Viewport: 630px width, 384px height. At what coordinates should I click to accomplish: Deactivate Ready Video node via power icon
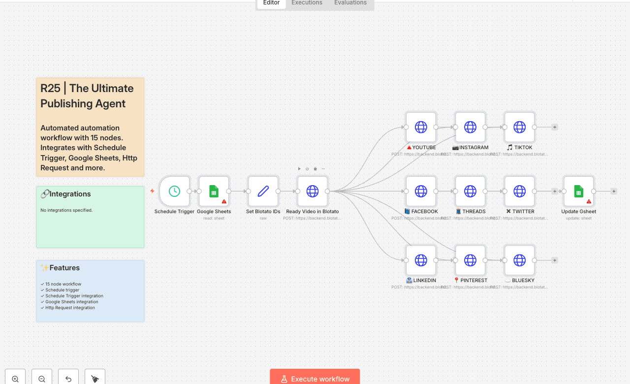point(307,169)
